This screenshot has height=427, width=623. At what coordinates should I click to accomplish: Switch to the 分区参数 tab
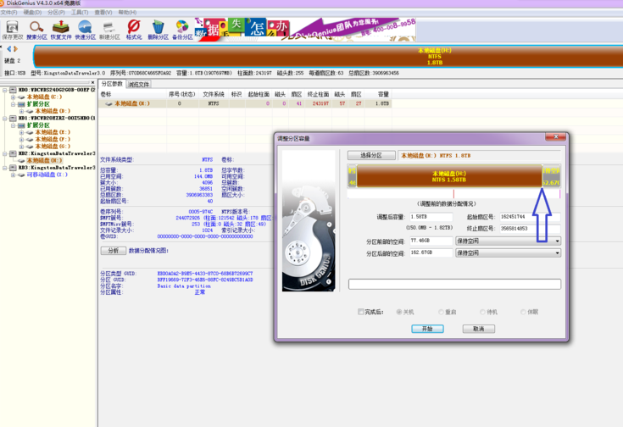click(112, 84)
